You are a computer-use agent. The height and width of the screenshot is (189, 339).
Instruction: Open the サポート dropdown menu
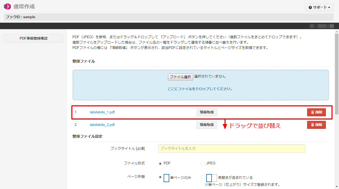(x=319, y=7)
